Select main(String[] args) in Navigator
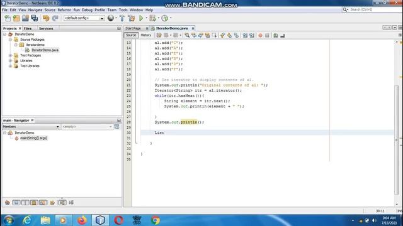The width and height of the screenshot is (403, 226). click(x=33, y=138)
